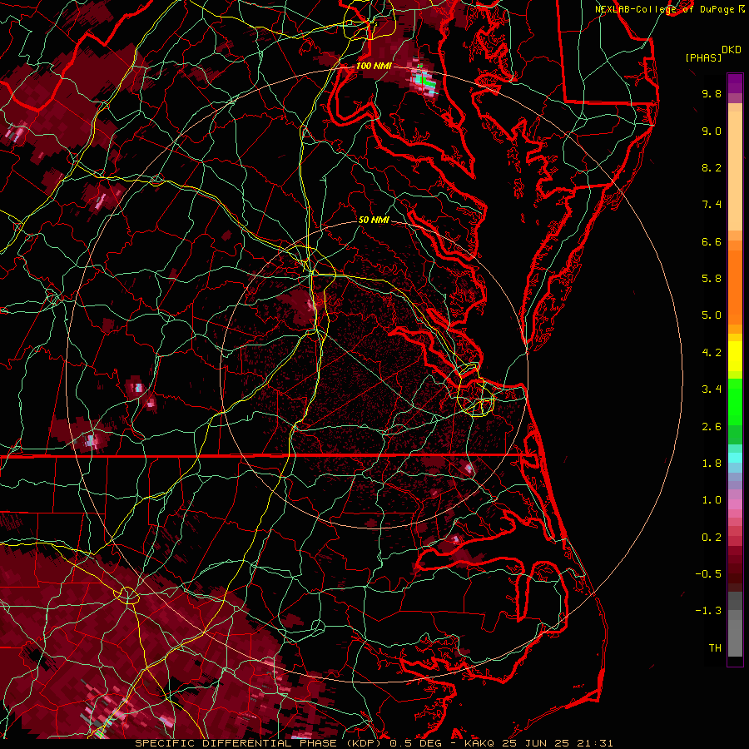Click the -0.5 value on color scale
This screenshot has width=749, height=749.
[708, 574]
